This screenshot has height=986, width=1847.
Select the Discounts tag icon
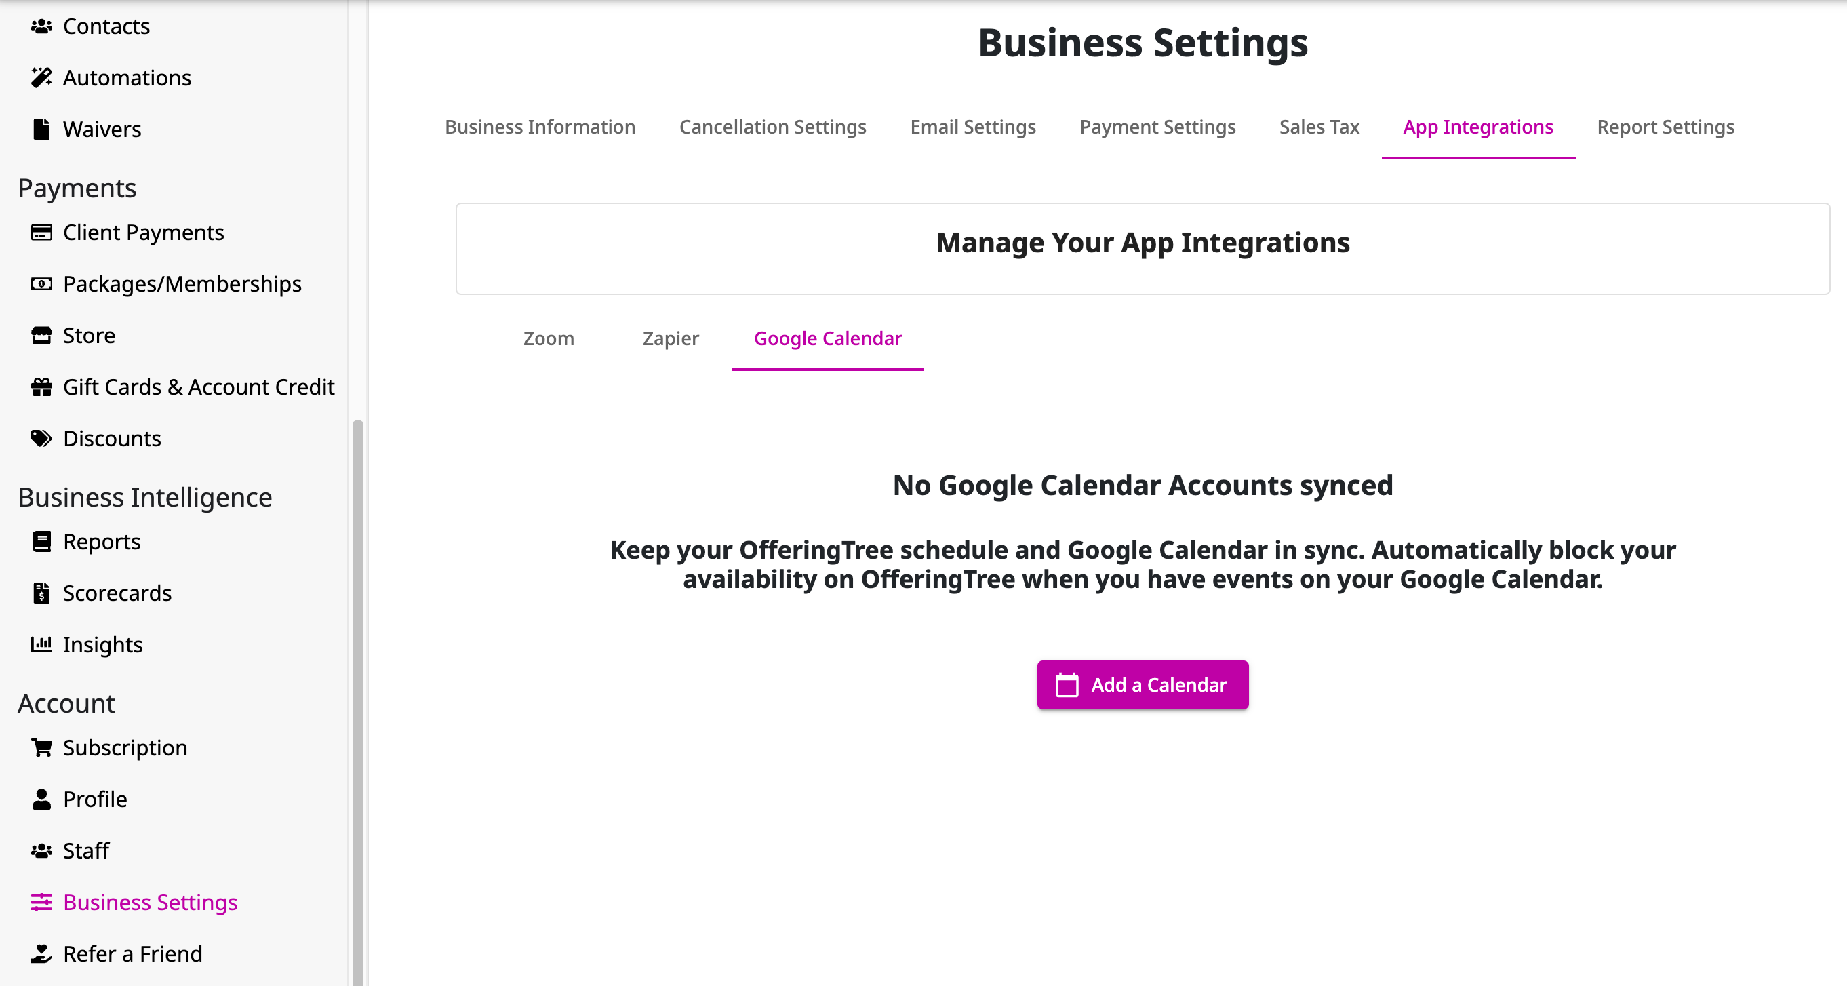42,438
